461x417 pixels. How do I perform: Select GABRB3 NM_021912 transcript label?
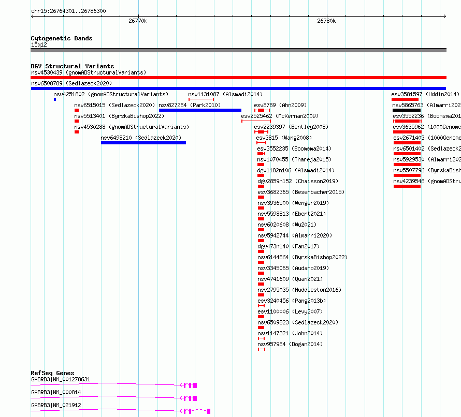click(56, 405)
